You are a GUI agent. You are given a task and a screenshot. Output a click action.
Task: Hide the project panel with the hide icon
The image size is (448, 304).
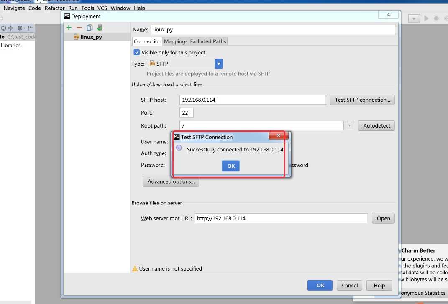(30, 28)
